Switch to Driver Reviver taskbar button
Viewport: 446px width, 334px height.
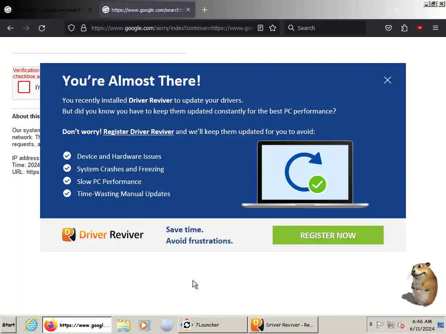[x=283, y=325]
